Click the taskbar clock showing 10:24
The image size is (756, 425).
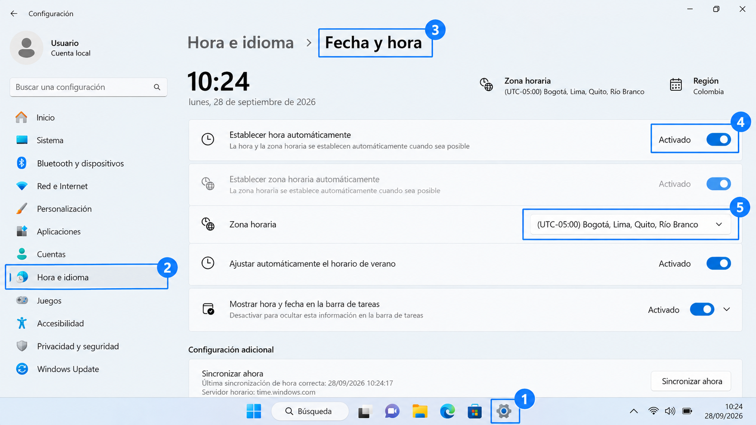tap(723, 411)
